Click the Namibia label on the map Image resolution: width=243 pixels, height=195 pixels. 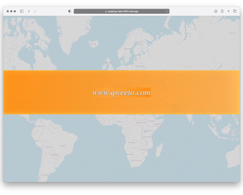[130, 154]
